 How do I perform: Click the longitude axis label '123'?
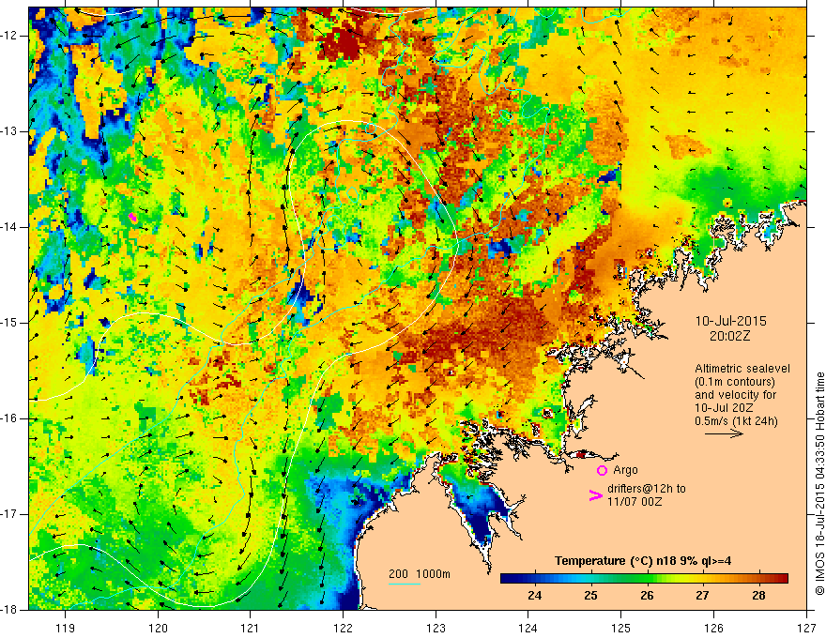tap(436, 628)
